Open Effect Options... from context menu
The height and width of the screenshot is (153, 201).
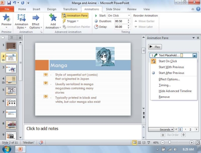tap(174, 79)
